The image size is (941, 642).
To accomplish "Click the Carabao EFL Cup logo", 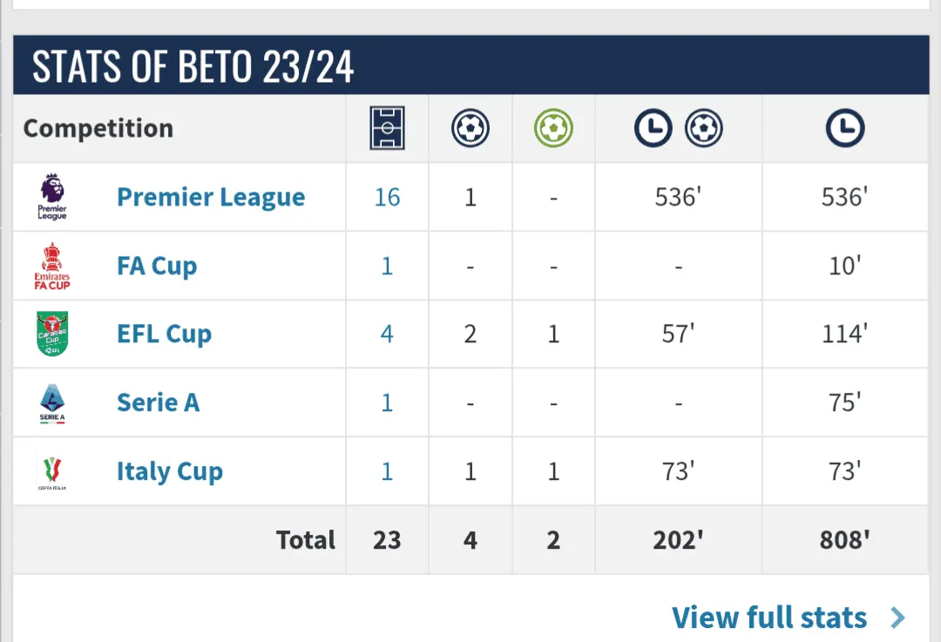I will click(52, 334).
